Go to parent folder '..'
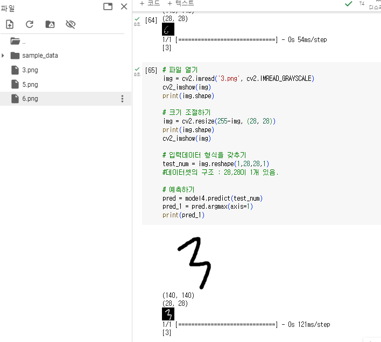 click(x=18, y=42)
